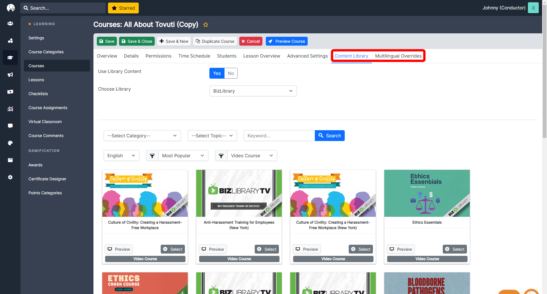Image resolution: width=547 pixels, height=294 pixels.
Task: Open Virtual Classroom in sidebar
Action: click(45, 122)
